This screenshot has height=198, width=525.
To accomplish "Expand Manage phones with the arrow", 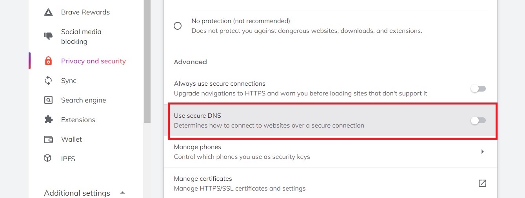I will 482,151.
